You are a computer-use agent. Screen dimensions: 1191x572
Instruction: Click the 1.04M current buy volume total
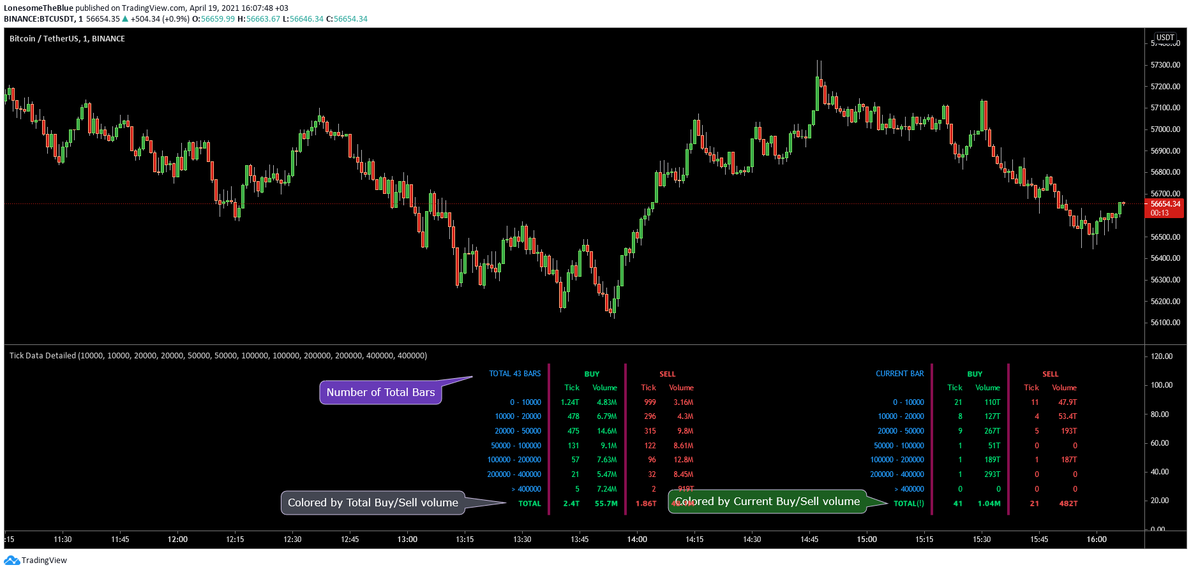(989, 504)
